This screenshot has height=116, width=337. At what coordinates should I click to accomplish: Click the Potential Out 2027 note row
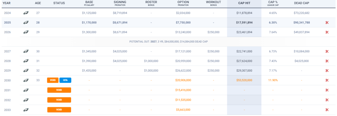click(168, 42)
